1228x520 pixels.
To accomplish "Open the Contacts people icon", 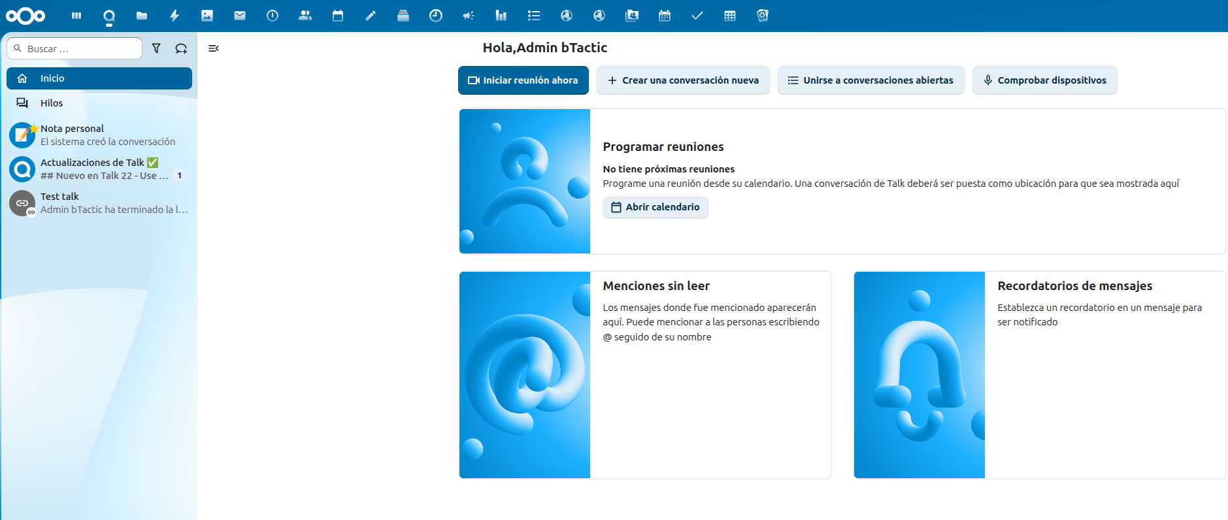I will pyautogui.click(x=305, y=16).
